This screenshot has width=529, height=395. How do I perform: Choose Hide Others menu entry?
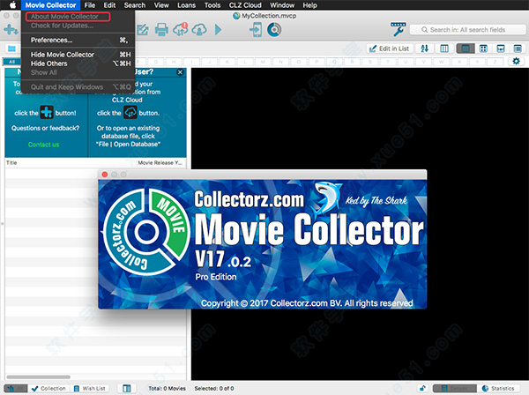[78, 63]
